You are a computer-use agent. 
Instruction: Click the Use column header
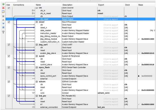click(x=8, y=5)
